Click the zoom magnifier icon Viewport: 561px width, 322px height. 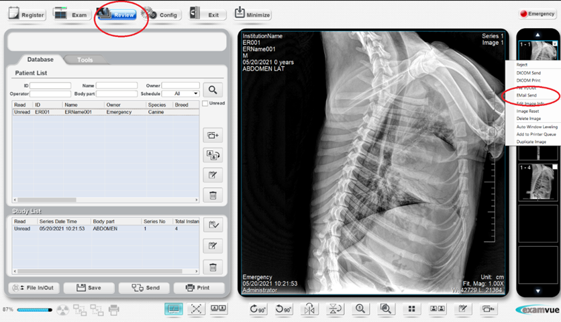(x=360, y=309)
